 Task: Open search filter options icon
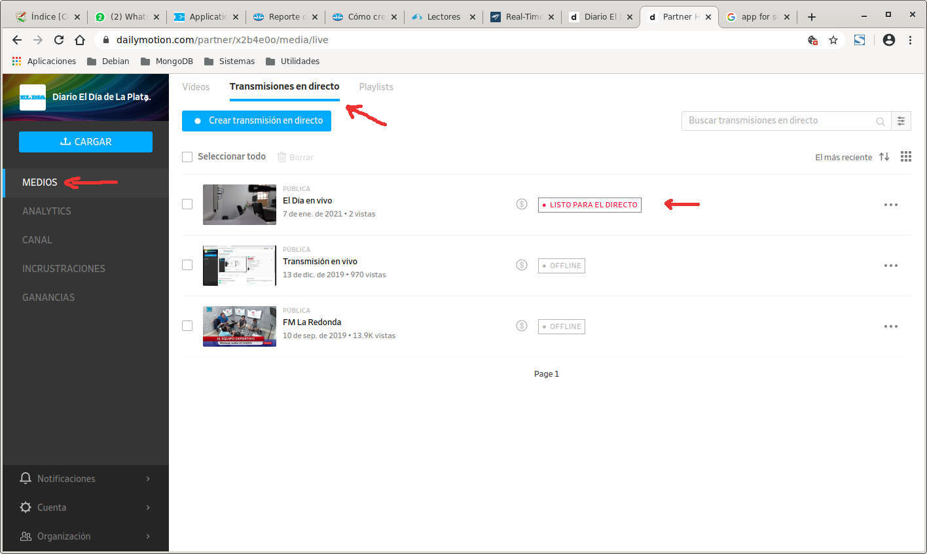[901, 121]
